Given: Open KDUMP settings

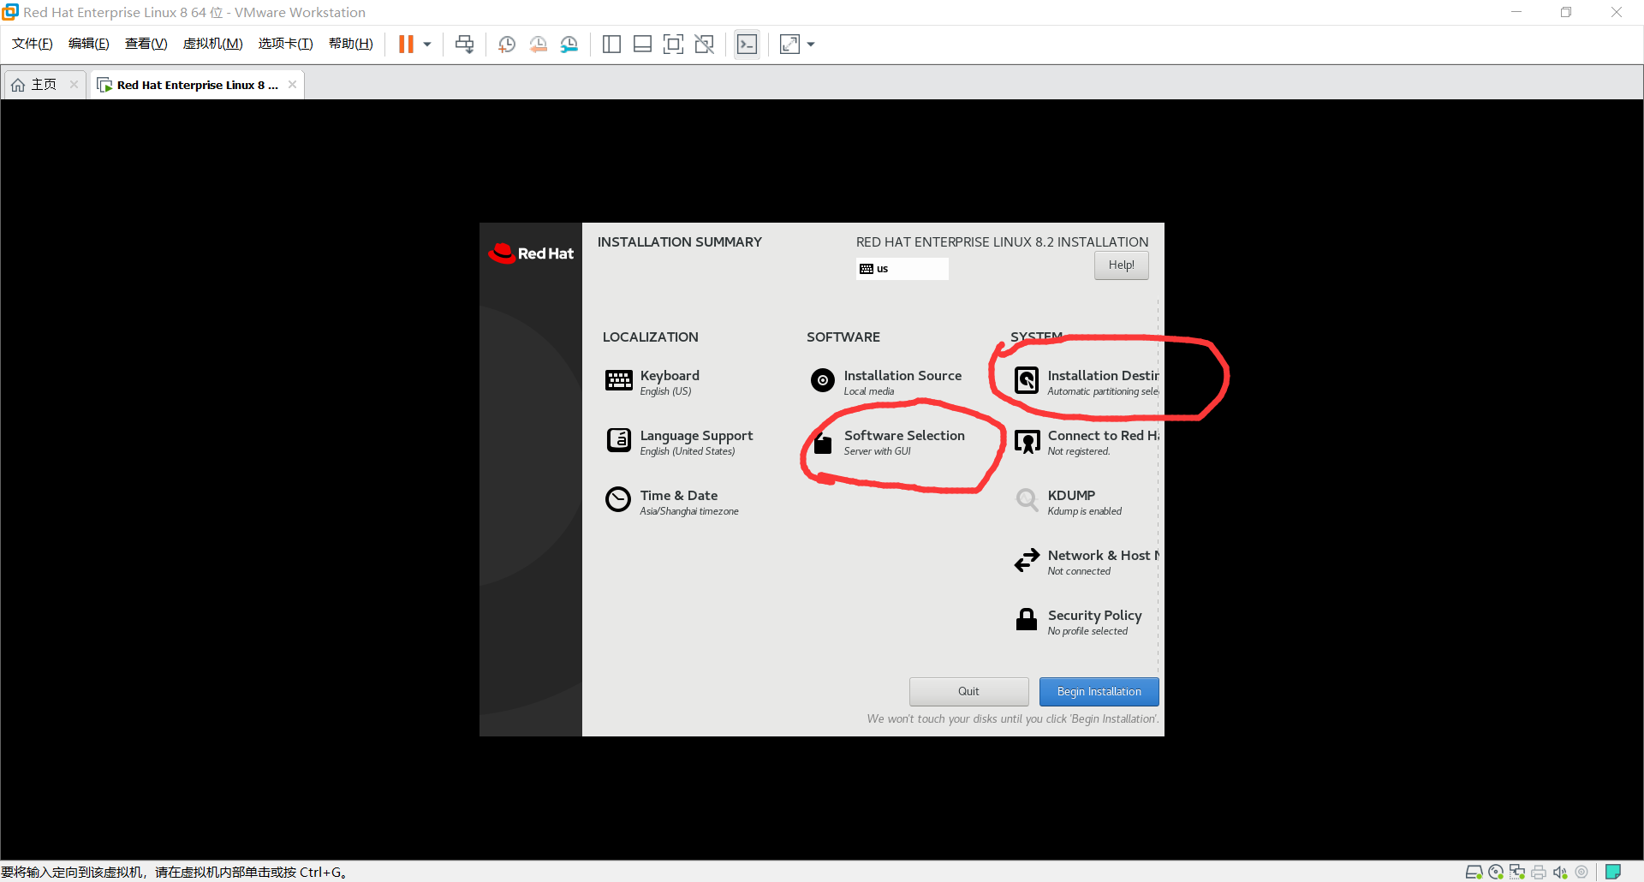Looking at the screenshot, I should [1069, 502].
